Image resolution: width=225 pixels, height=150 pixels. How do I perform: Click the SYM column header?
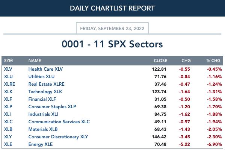pyautogui.click(x=8, y=61)
